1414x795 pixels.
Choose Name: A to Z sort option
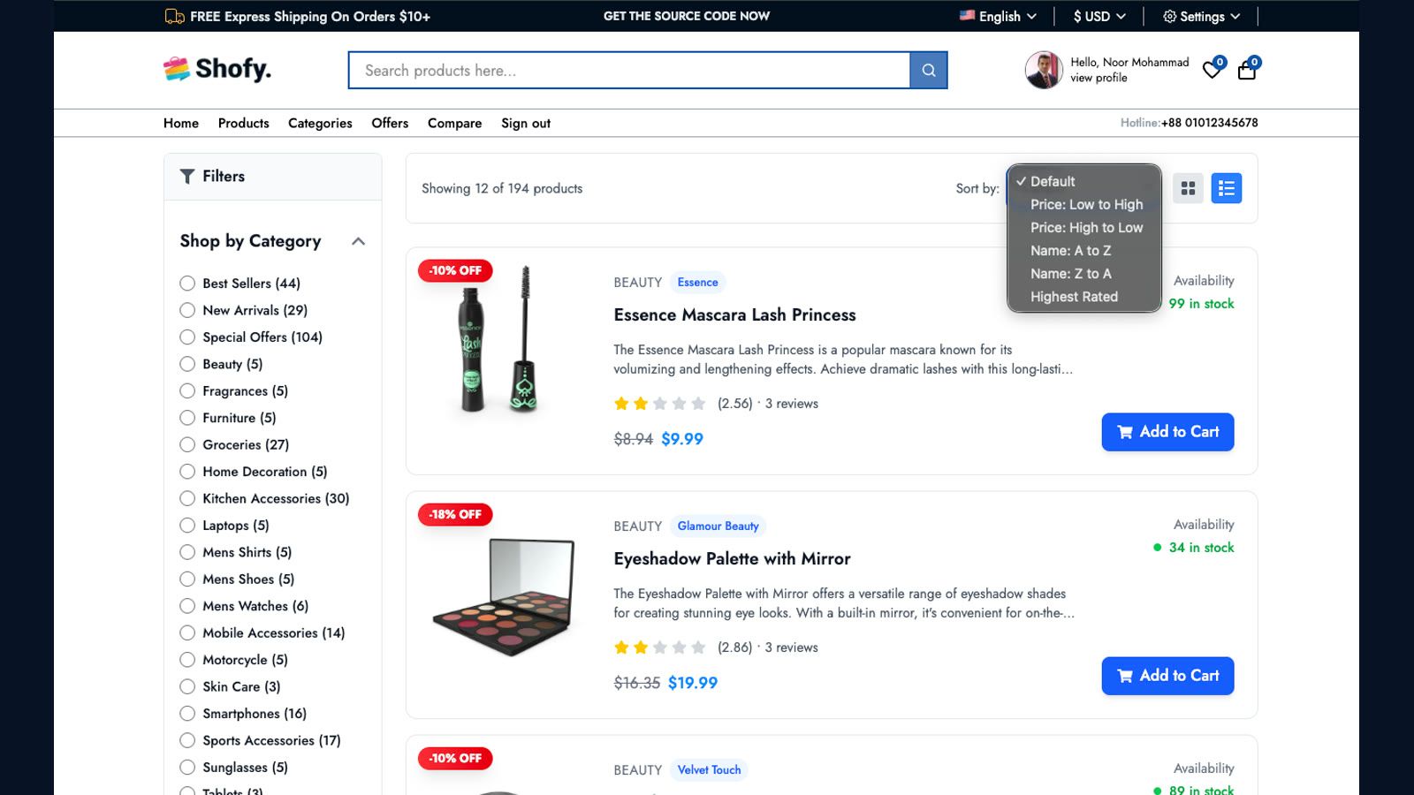pyautogui.click(x=1084, y=251)
